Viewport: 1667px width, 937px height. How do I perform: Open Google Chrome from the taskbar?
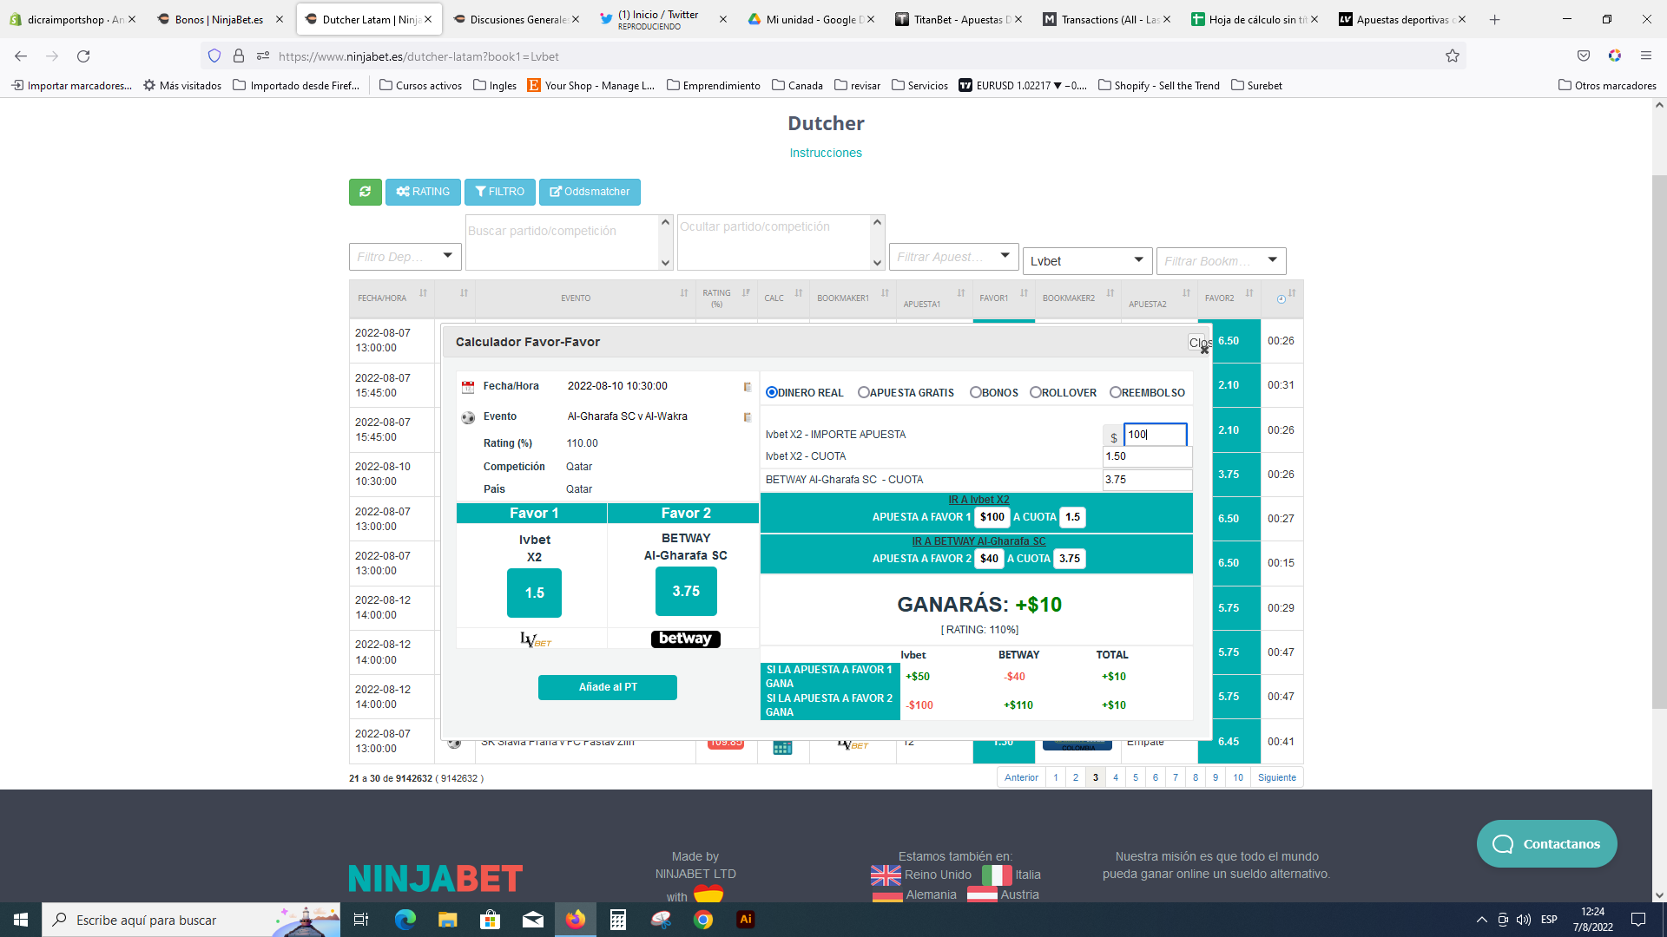coord(703,920)
